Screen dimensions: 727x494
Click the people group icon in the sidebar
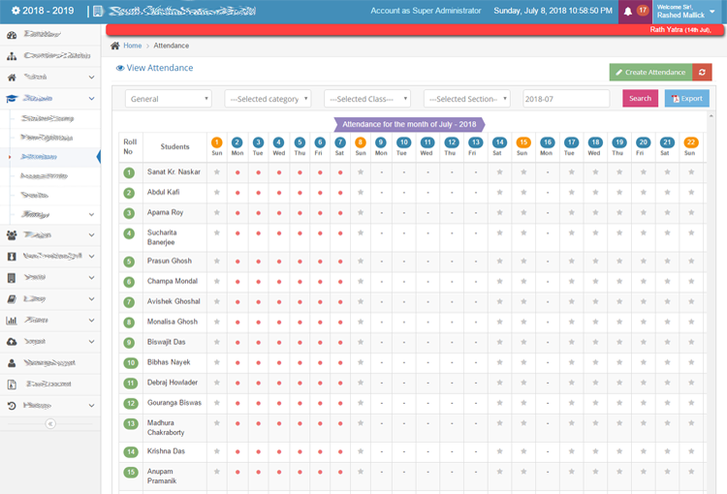coord(12,235)
